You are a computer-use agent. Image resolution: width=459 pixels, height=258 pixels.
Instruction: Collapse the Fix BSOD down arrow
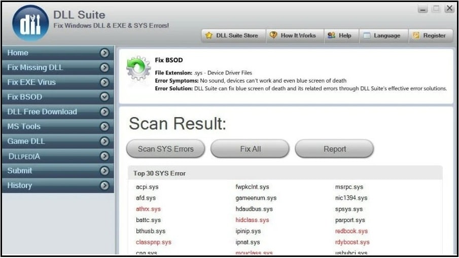(x=104, y=97)
